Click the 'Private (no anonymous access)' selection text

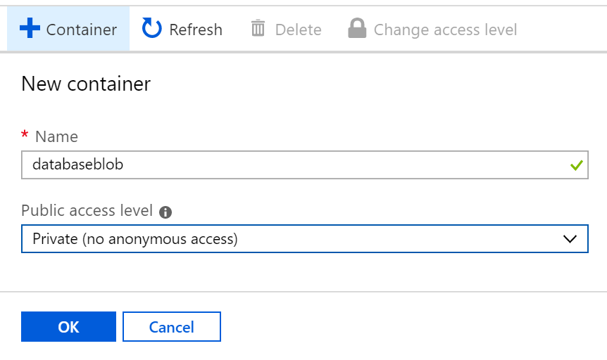pyautogui.click(x=135, y=238)
